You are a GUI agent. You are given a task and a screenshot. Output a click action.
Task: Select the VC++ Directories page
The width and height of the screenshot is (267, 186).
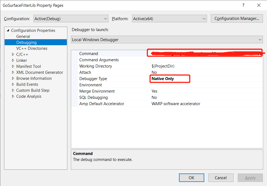(x=32, y=48)
